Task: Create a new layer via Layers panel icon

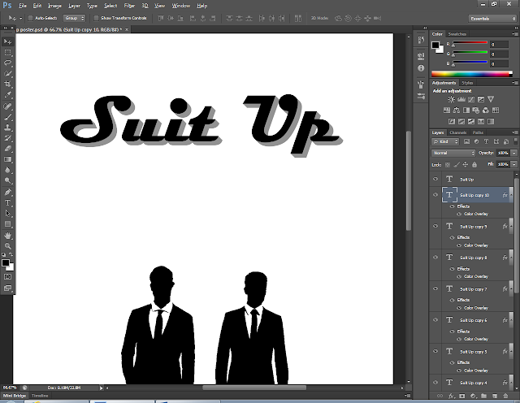Action: (x=495, y=396)
